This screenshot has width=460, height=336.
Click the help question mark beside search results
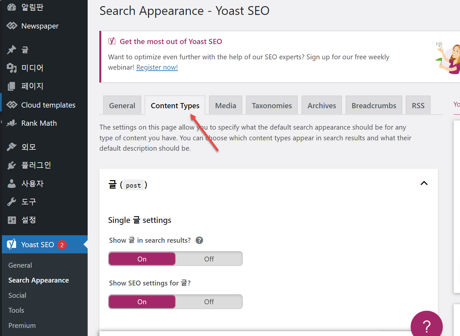[x=199, y=240]
